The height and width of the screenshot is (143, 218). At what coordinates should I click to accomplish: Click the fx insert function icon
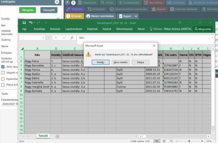72,38
